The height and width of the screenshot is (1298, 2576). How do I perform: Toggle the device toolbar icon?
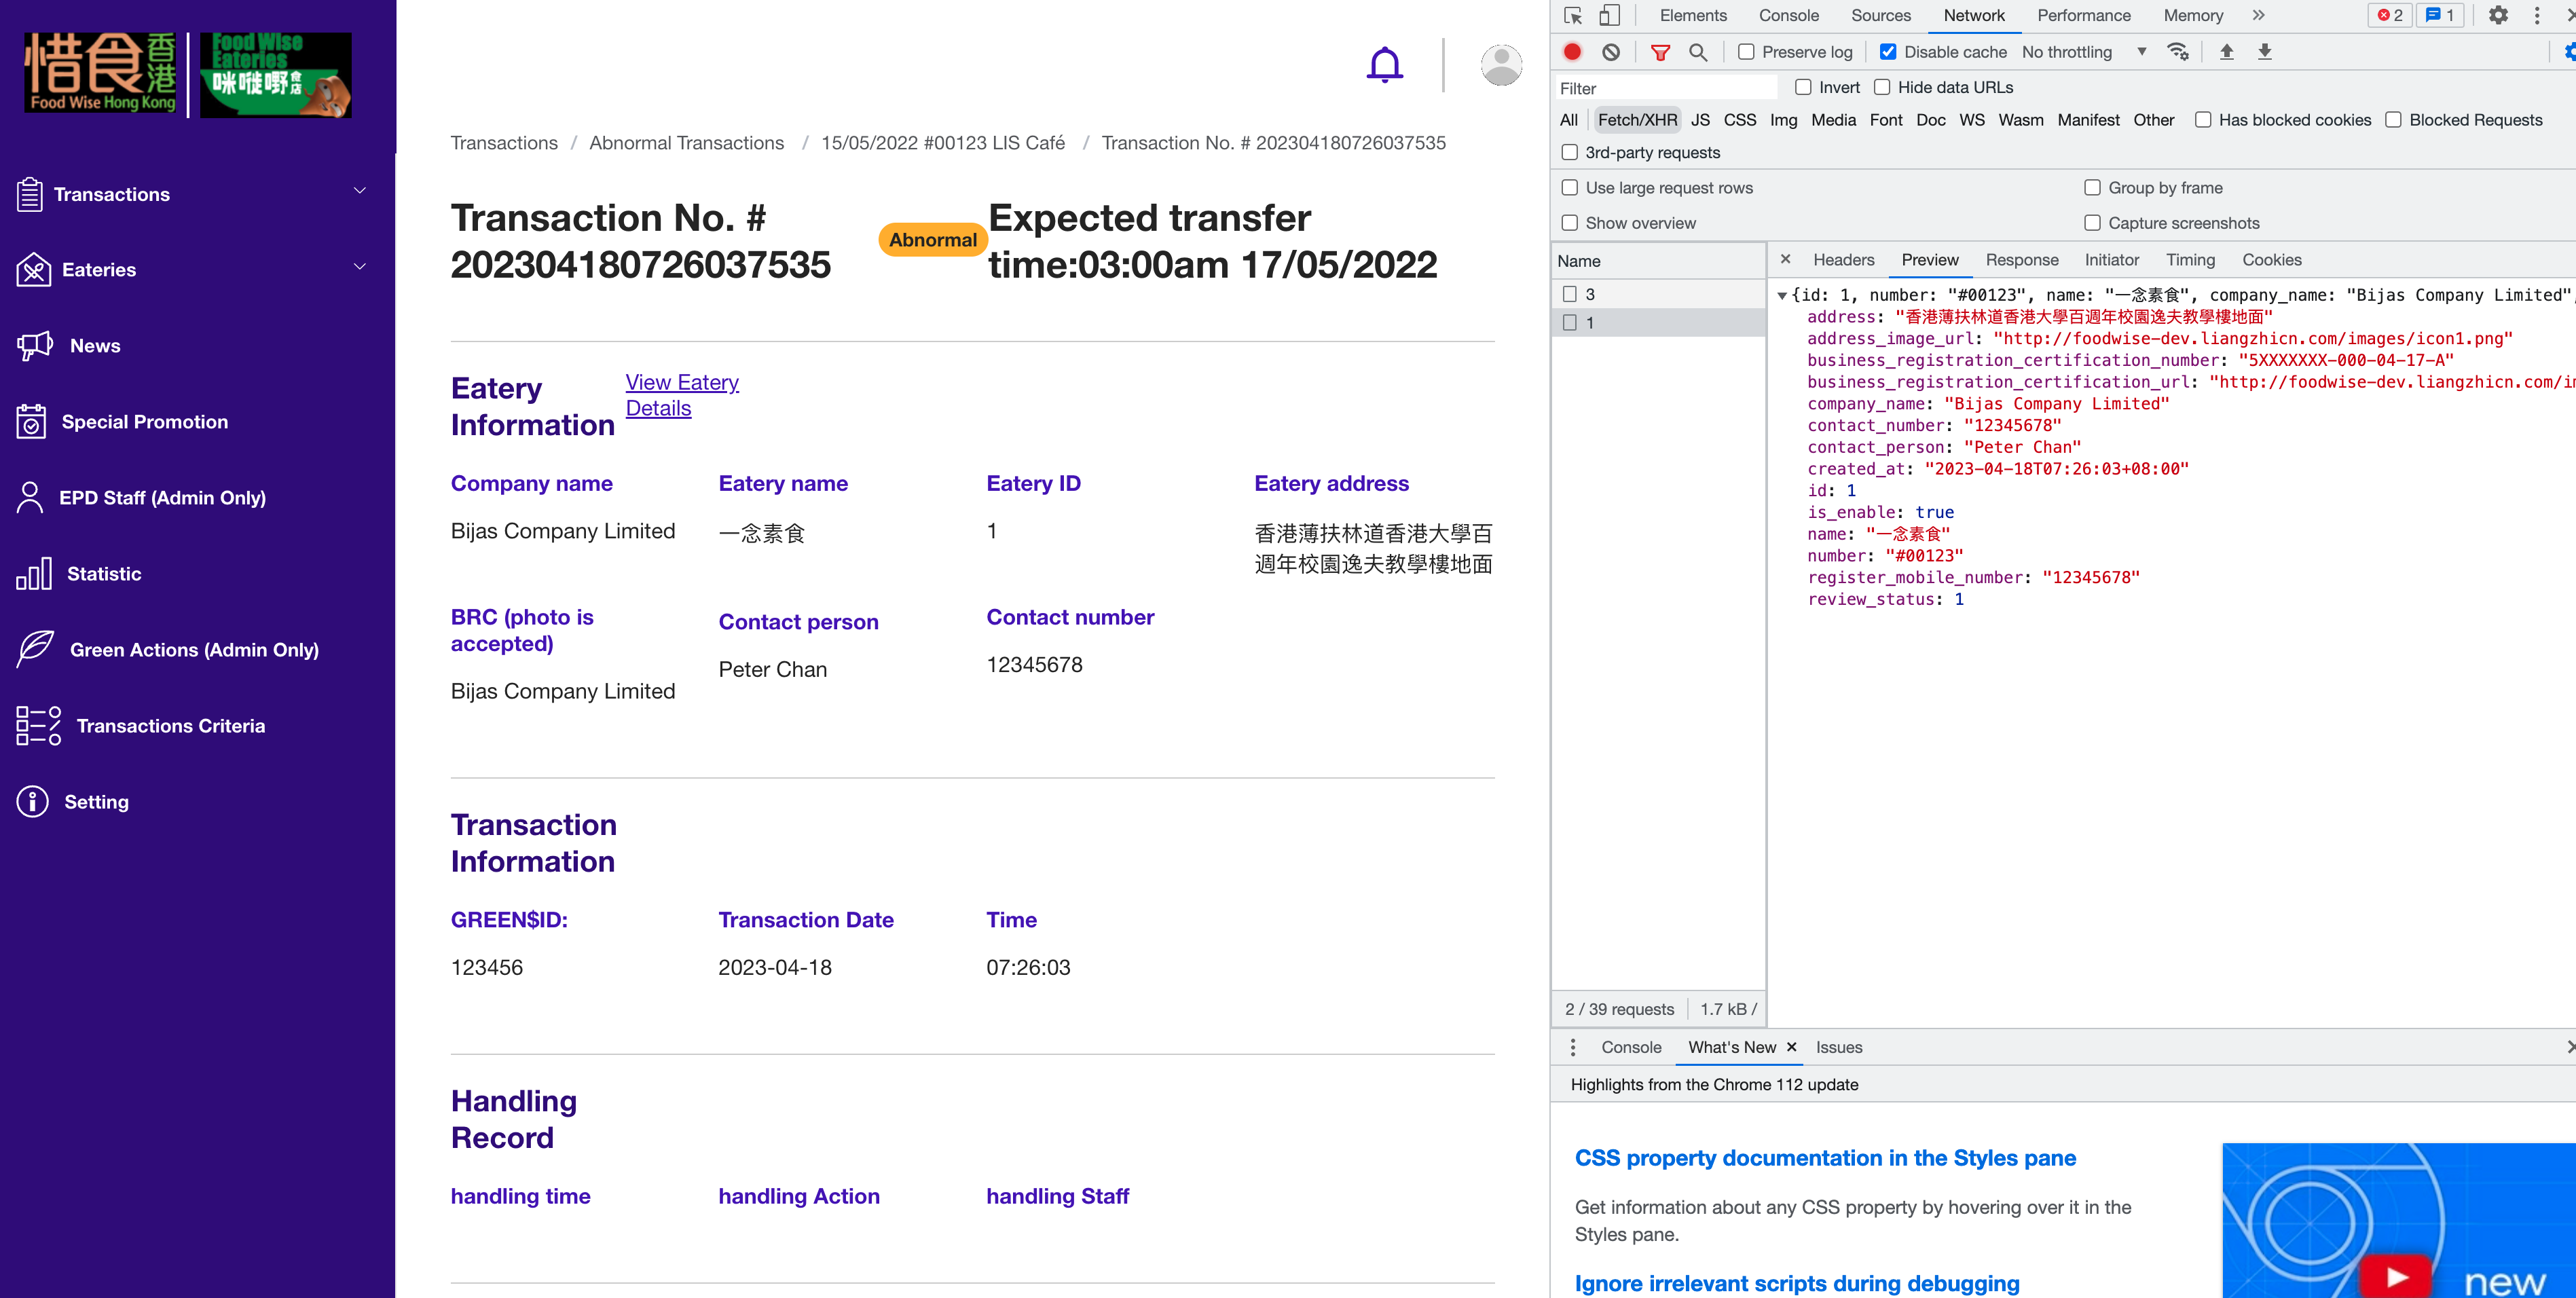coord(1609,15)
